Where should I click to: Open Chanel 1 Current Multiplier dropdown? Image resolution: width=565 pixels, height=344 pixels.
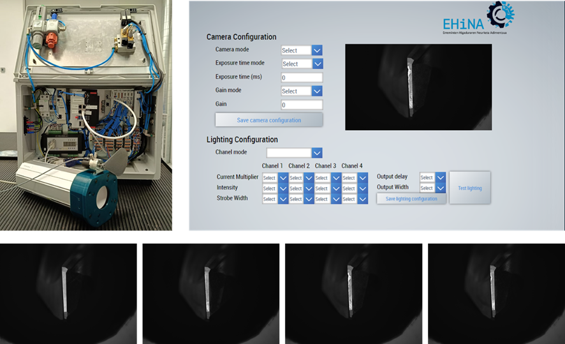(275, 178)
